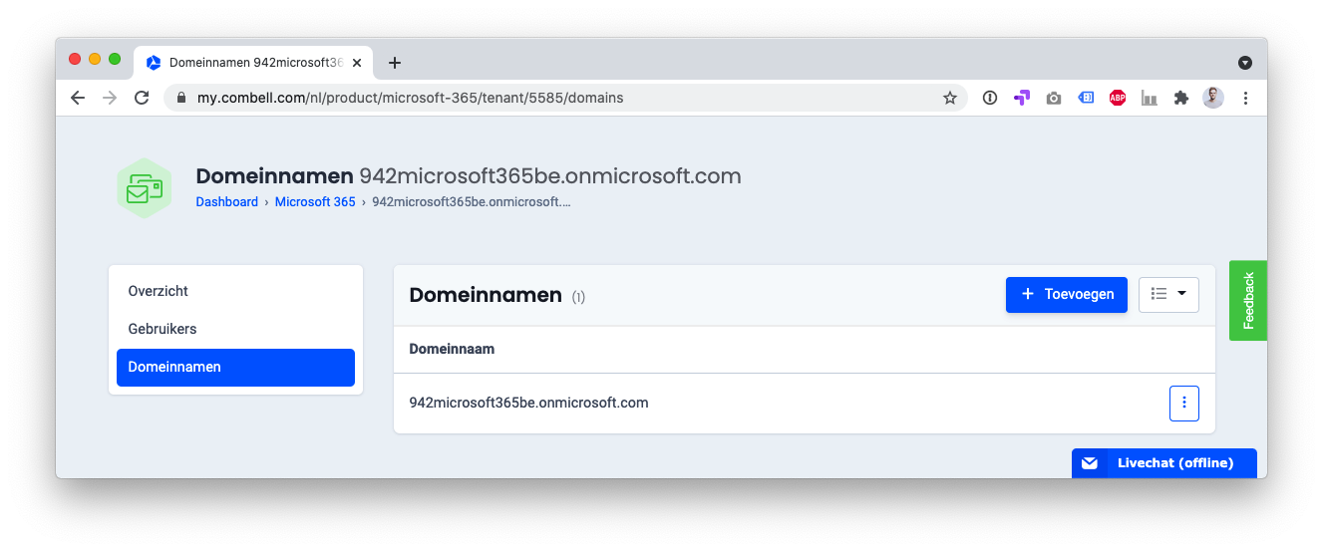Open the Chrome three-dot menu
Image resolution: width=1323 pixels, height=552 pixels.
(1245, 98)
